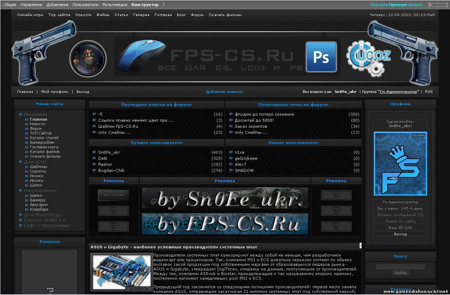Expand the 'Для PhotoShop' menu category
Screen dimensions: 450x295
[x=42, y=215]
